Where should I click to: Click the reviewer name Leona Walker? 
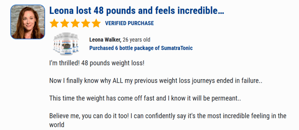105,40
